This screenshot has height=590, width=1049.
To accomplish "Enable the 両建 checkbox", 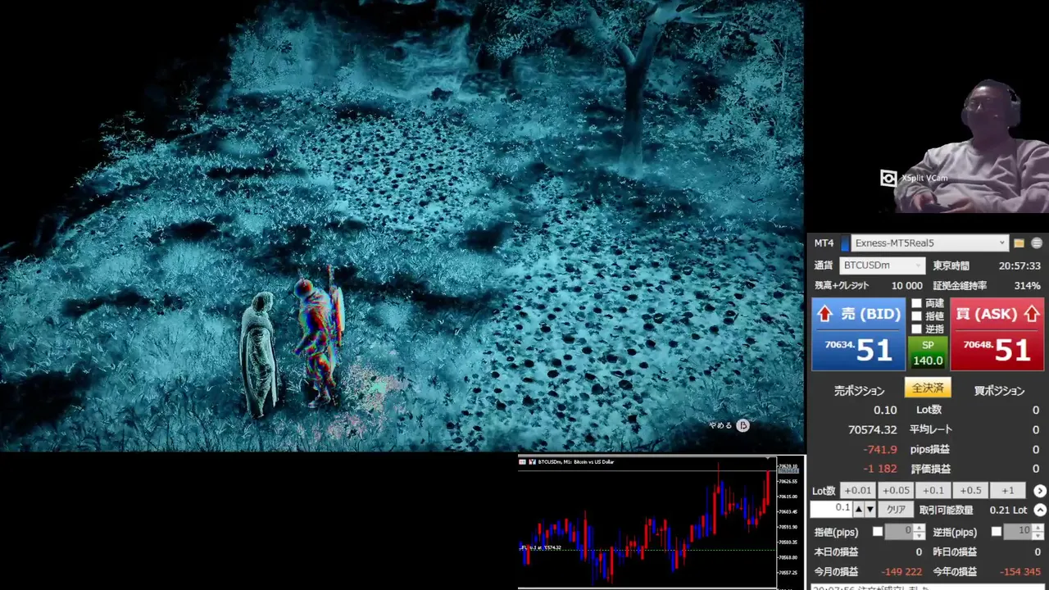I will point(916,303).
